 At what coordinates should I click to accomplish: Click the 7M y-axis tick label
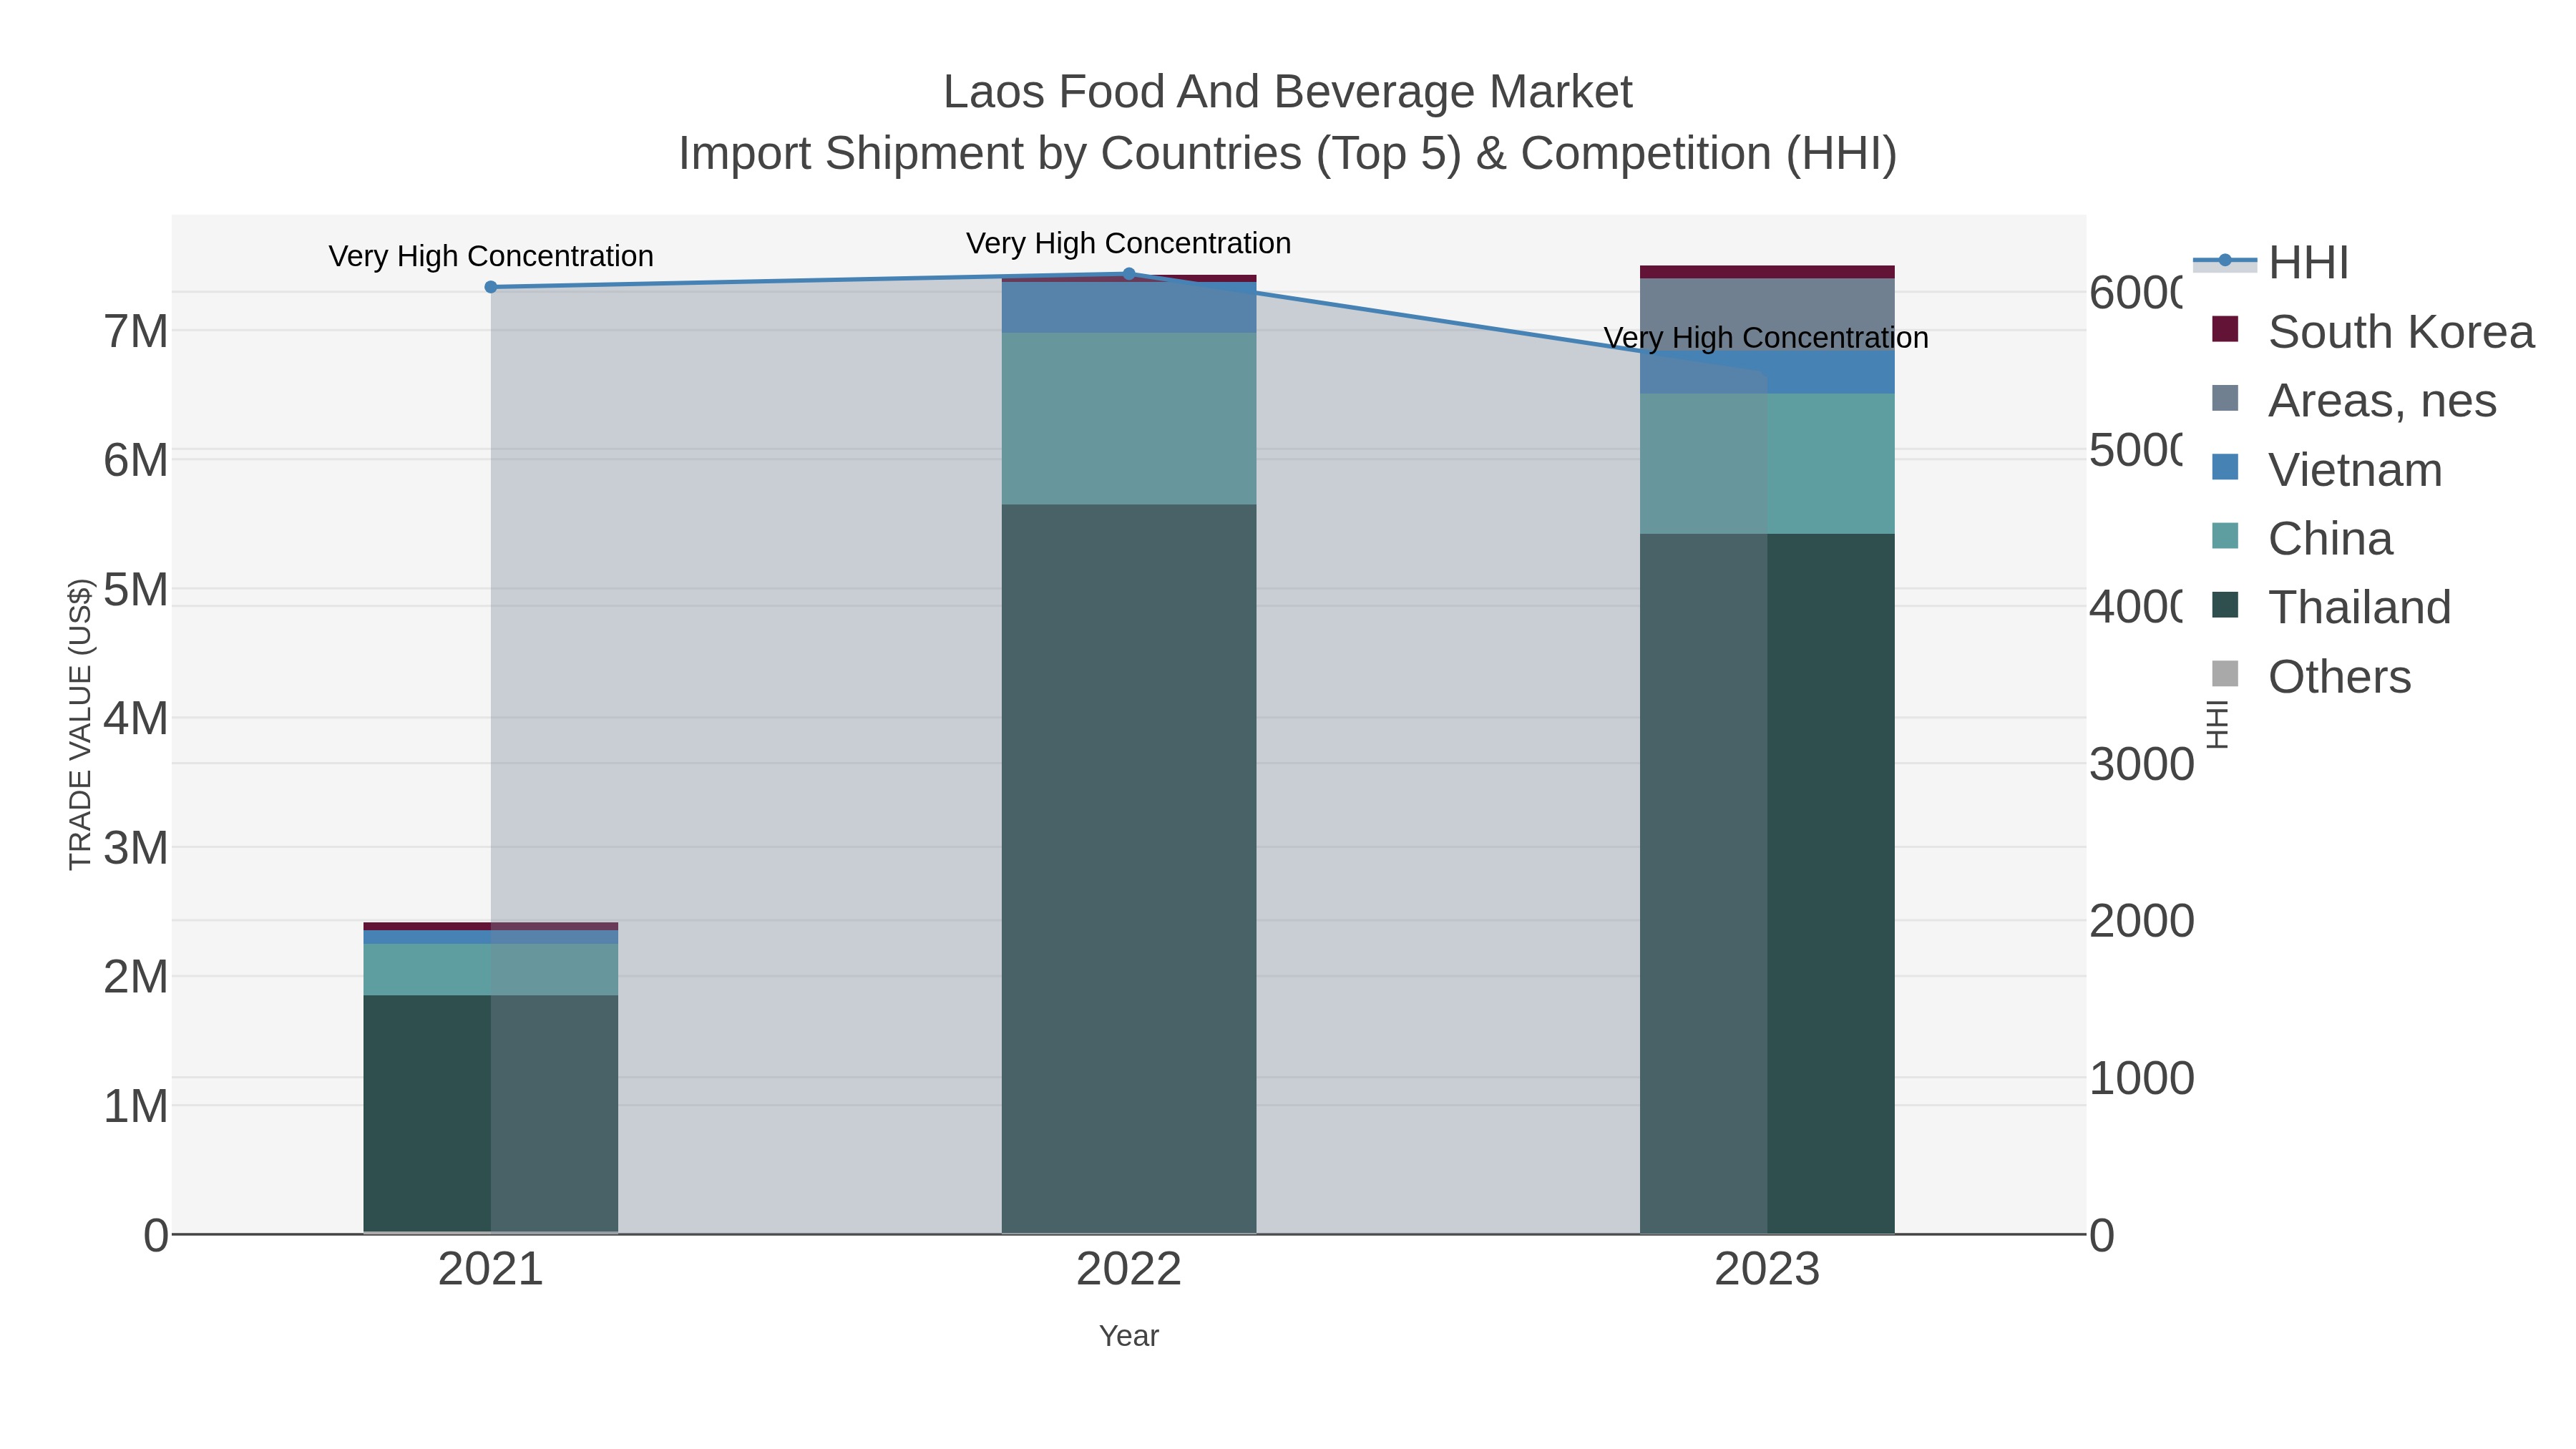[136, 331]
